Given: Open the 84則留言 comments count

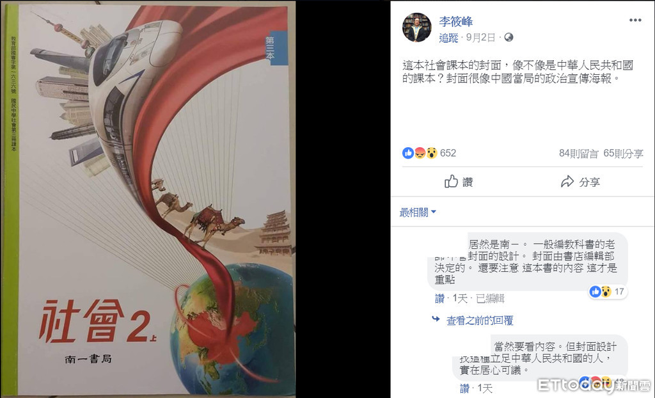Looking at the screenshot, I should 578,154.
